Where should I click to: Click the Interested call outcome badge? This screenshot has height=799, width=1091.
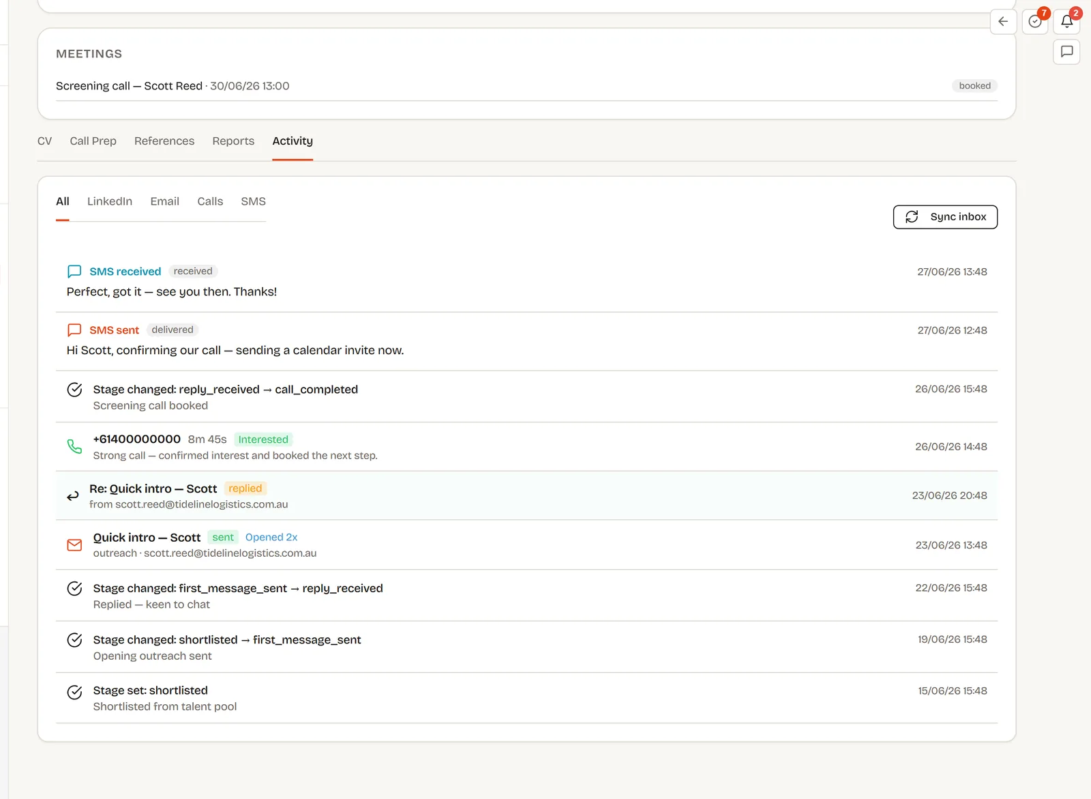pos(263,439)
